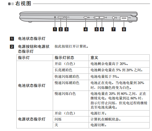
Task: Click the 闪烁 status cell
Action: point(71,119)
